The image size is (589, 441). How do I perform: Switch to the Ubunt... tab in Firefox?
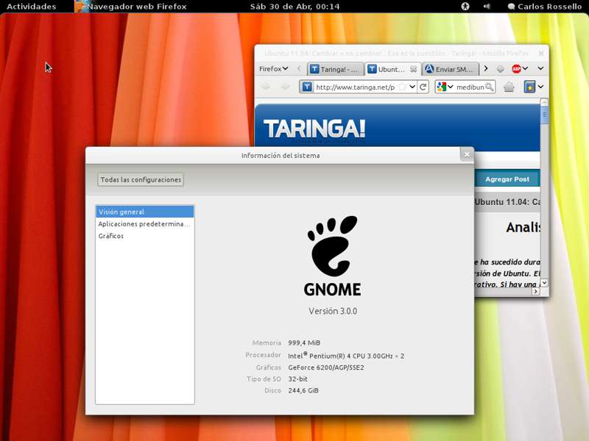(x=388, y=69)
